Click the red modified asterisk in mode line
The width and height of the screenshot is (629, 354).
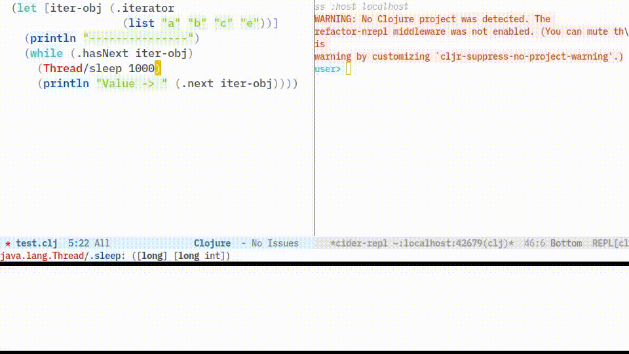(x=8, y=244)
